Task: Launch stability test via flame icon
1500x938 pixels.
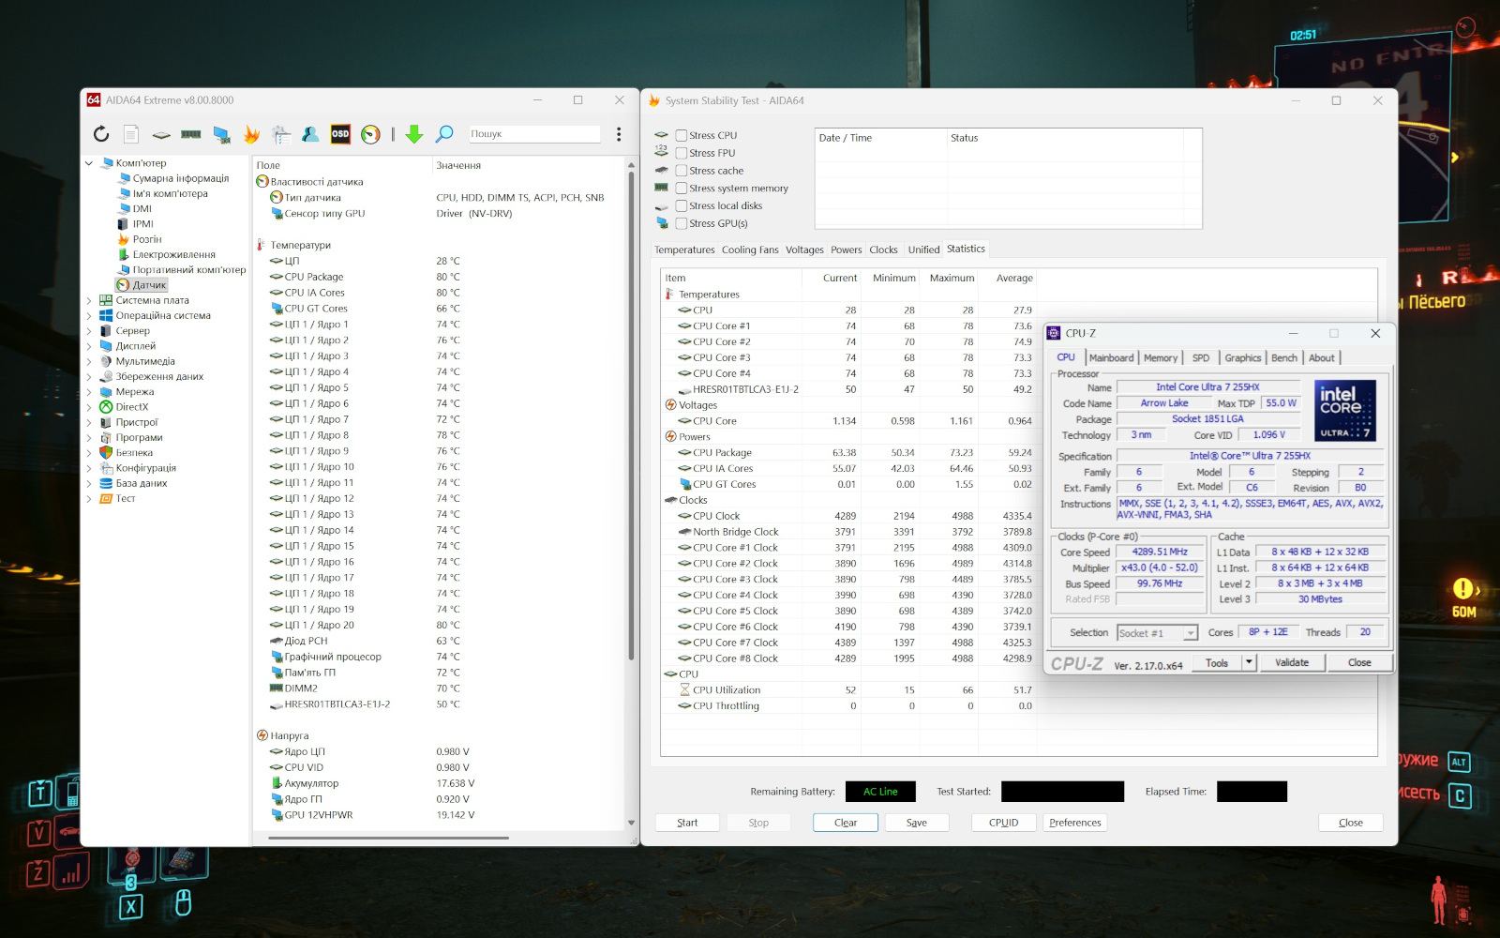Action: (251, 134)
